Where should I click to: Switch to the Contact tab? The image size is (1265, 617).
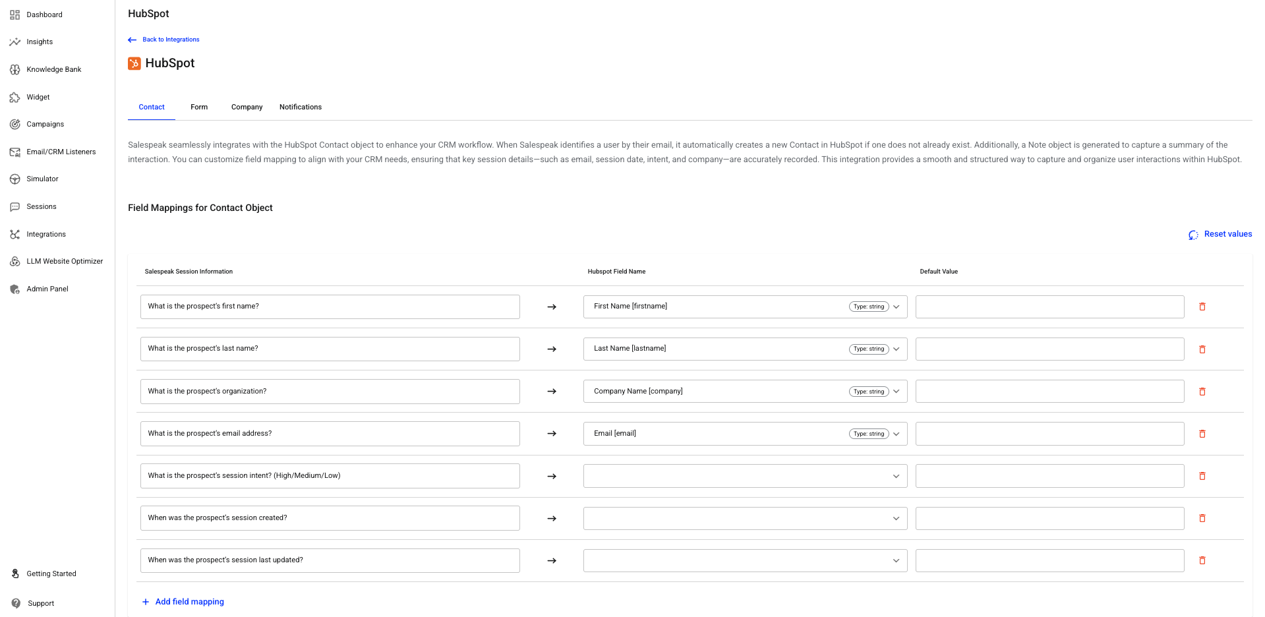(x=152, y=107)
